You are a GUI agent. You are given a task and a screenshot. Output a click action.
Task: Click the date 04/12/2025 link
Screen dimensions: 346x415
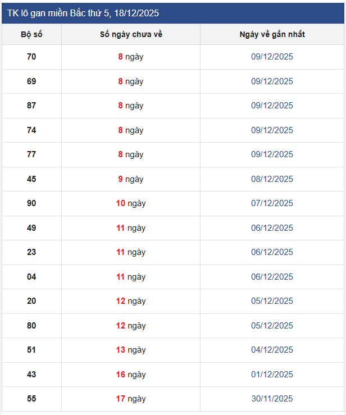(272, 350)
